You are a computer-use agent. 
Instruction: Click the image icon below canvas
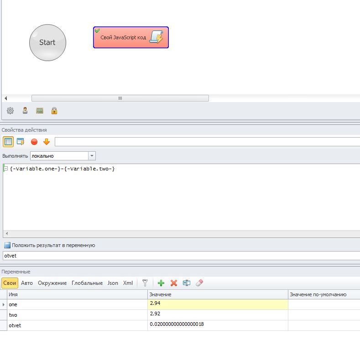point(40,111)
